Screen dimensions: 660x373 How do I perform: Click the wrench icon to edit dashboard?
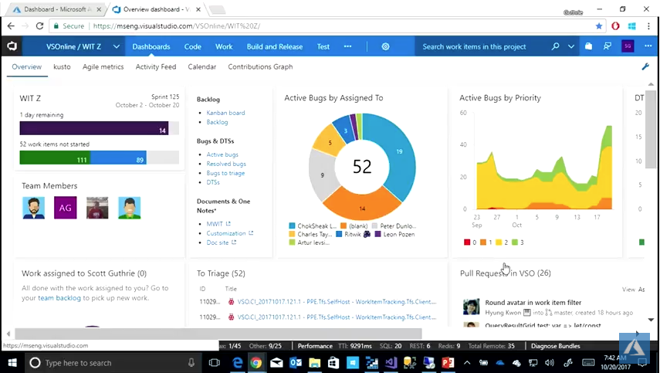tap(645, 67)
